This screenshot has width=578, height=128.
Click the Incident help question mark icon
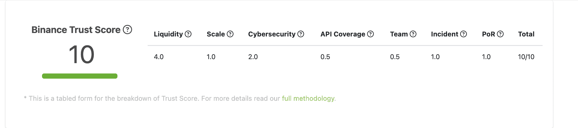point(463,34)
